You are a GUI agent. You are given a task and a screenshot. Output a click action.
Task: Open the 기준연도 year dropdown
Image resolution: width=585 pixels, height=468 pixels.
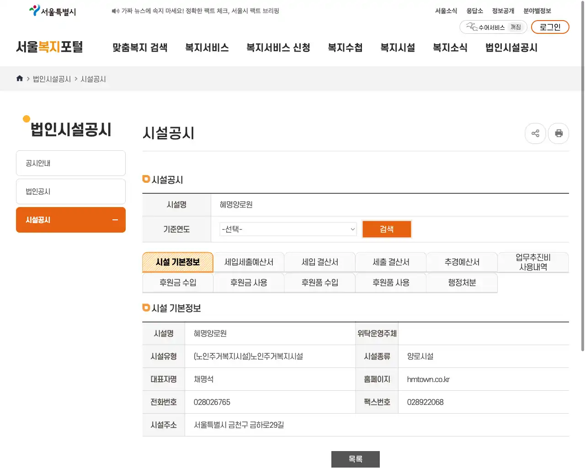pyautogui.click(x=288, y=229)
